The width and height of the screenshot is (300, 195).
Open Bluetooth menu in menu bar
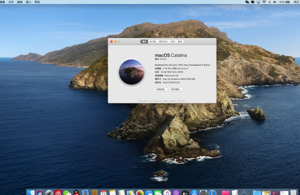click(270, 2)
